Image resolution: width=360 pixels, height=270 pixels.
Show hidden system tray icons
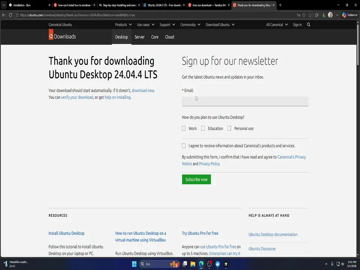326,264
